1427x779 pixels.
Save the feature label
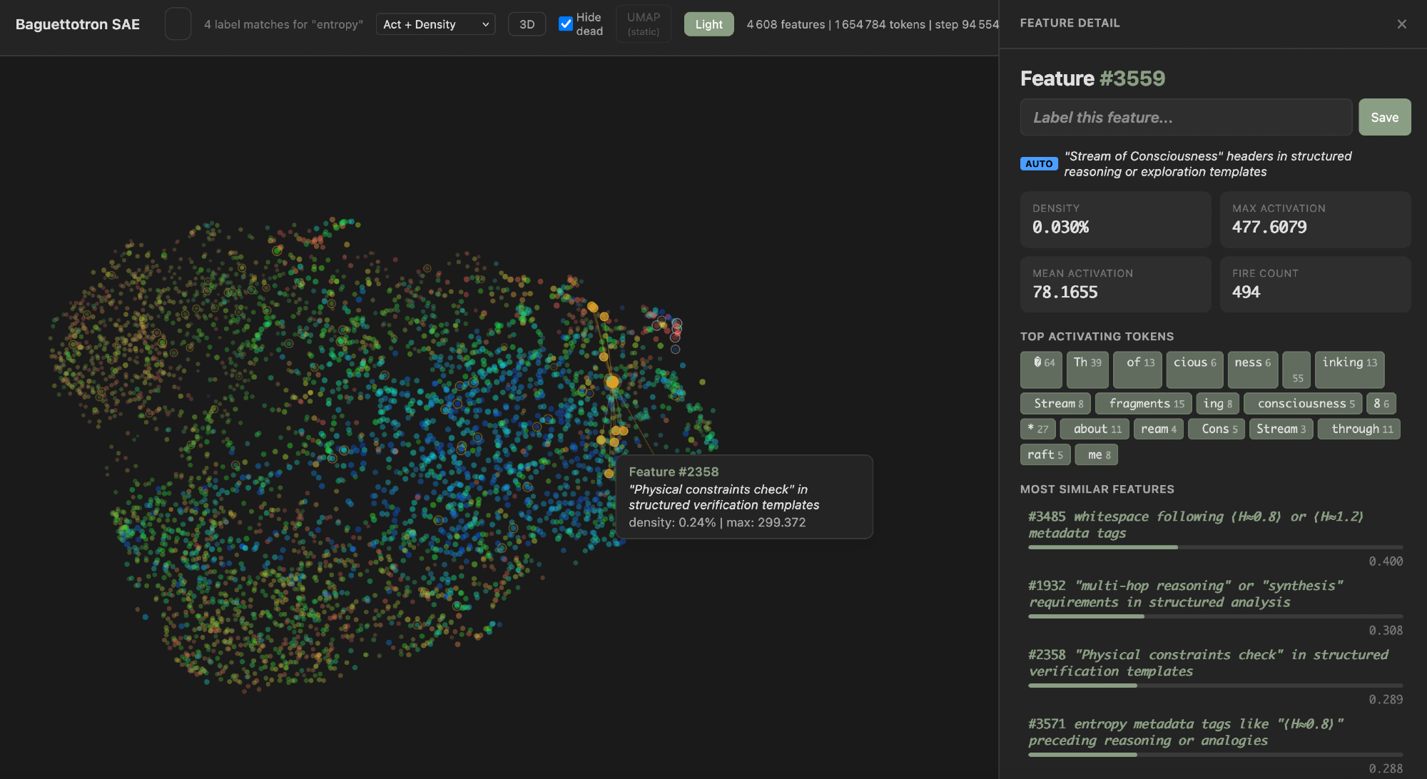click(1384, 118)
